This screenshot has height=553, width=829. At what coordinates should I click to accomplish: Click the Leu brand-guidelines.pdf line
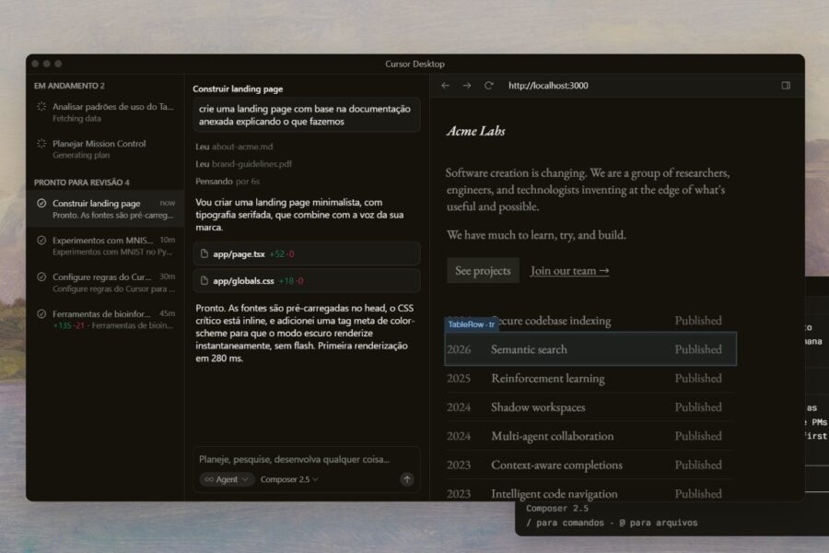(244, 164)
